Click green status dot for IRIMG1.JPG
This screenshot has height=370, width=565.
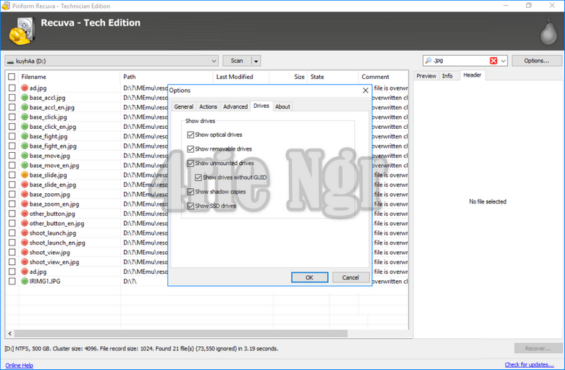pos(25,281)
